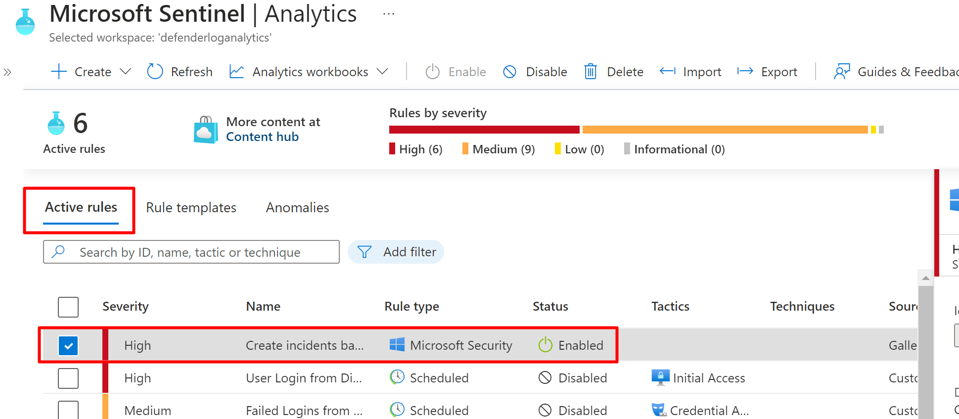The height and width of the screenshot is (419, 959).
Task: Click the Import arrow icon
Action: pyautogui.click(x=667, y=72)
